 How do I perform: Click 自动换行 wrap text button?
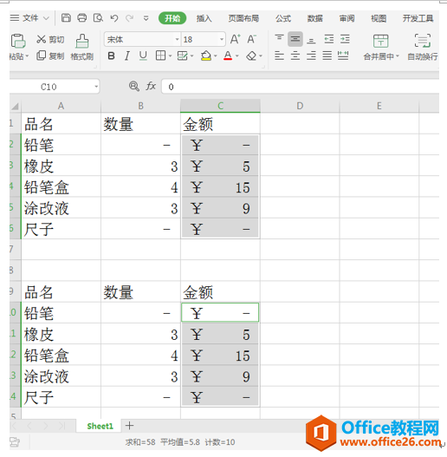point(423,47)
